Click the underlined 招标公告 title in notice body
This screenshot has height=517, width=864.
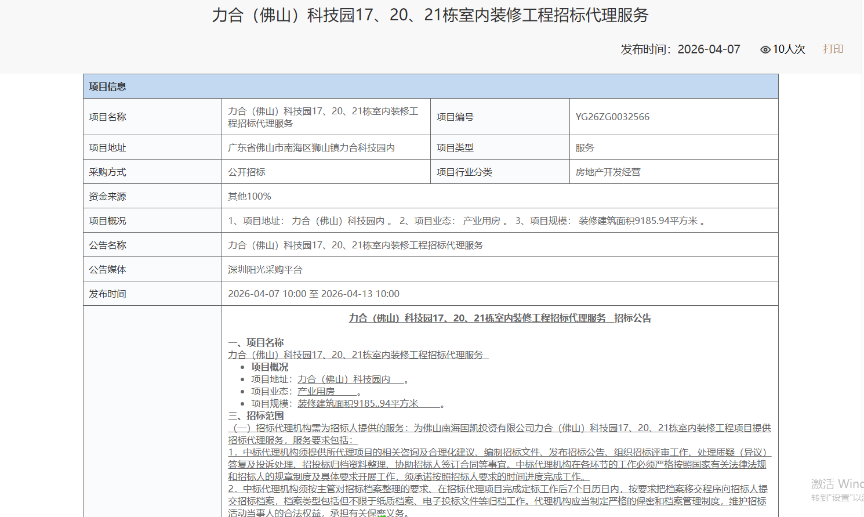[499, 318]
